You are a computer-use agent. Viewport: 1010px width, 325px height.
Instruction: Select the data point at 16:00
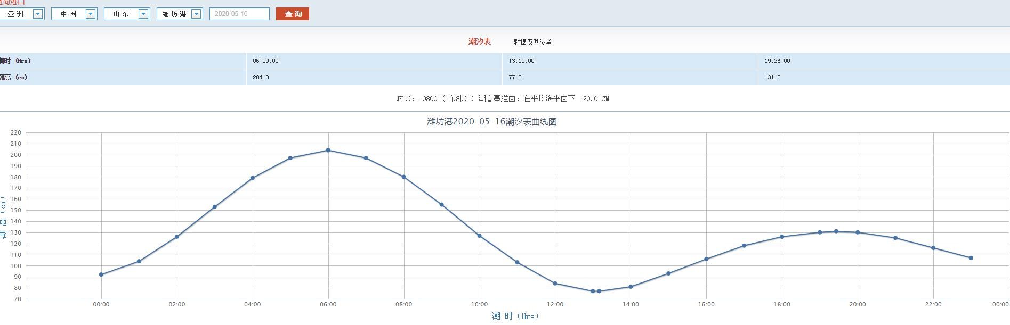(x=706, y=259)
